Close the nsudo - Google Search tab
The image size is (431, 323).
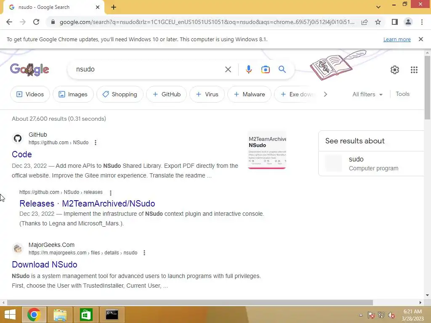(98, 7)
